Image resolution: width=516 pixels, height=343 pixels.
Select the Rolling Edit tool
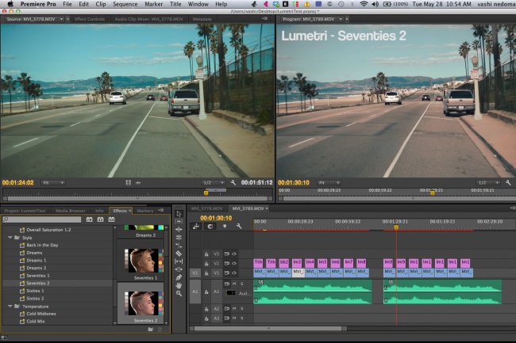[179, 238]
